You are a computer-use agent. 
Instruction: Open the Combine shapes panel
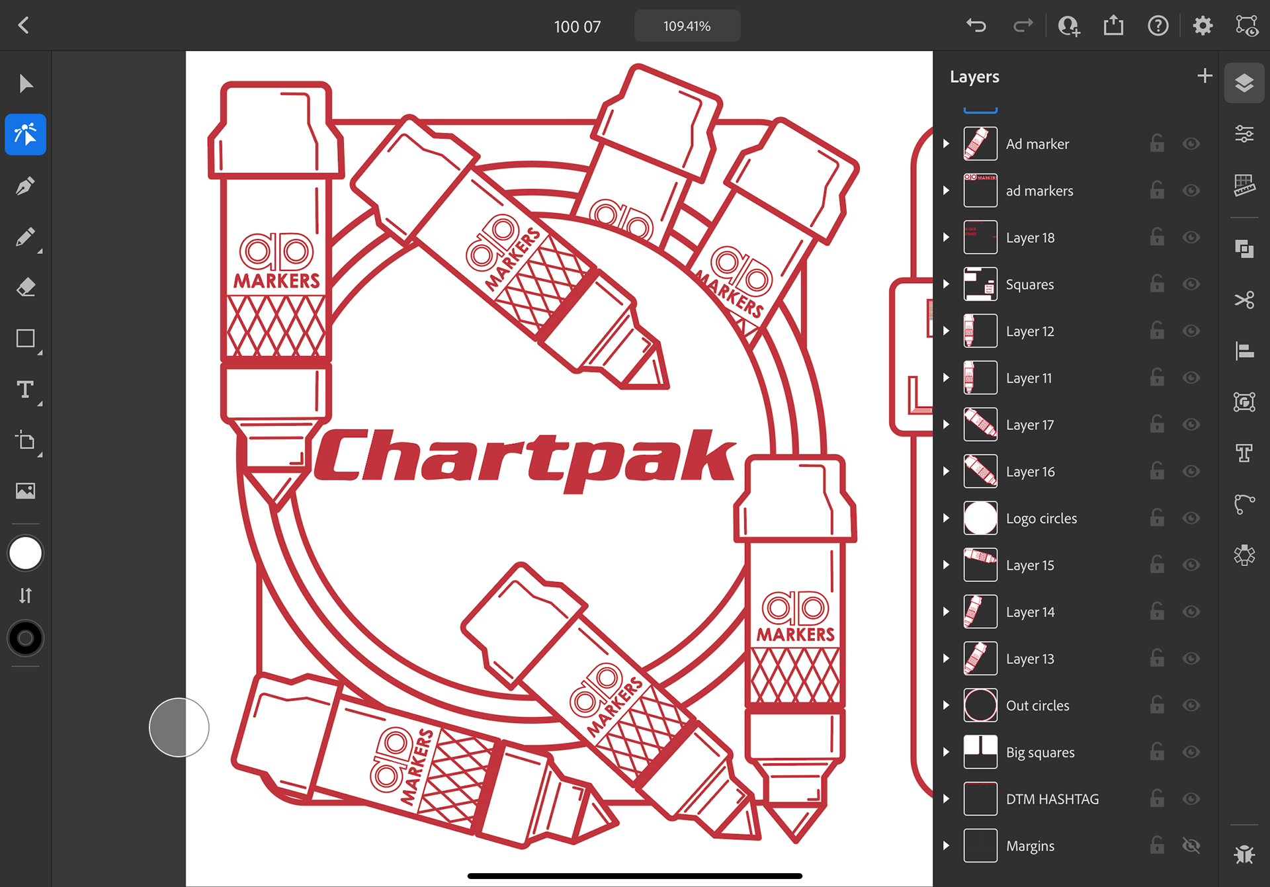[1244, 249]
